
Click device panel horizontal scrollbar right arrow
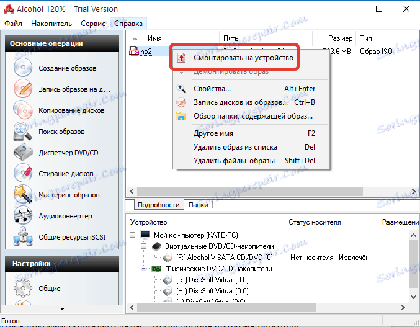pyautogui.click(x=403, y=307)
